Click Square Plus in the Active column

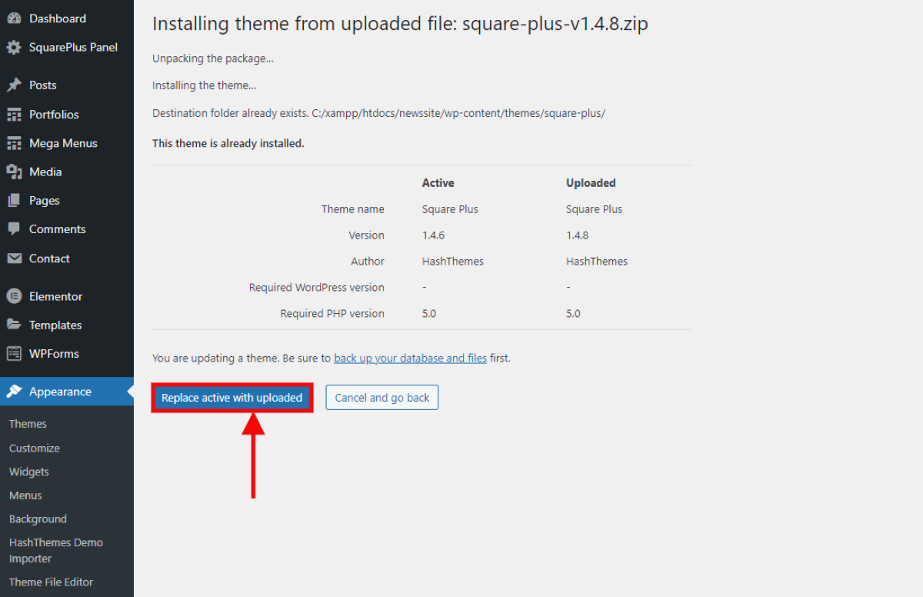[x=450, y=209]
